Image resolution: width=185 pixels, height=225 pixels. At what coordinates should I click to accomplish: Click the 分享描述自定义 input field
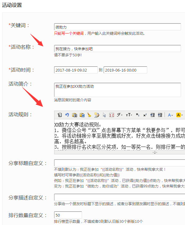point(119,197)
